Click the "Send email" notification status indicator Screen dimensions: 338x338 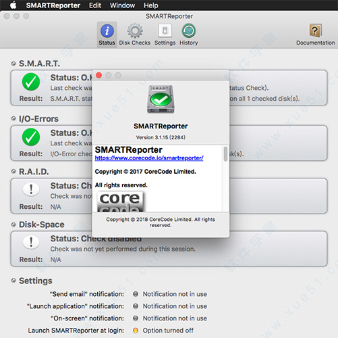pyautogui.click(x=136, y=294)
